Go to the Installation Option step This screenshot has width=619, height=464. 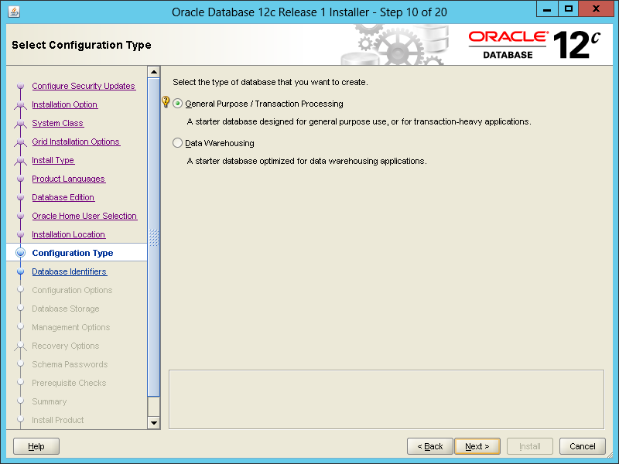click(65, 104)
